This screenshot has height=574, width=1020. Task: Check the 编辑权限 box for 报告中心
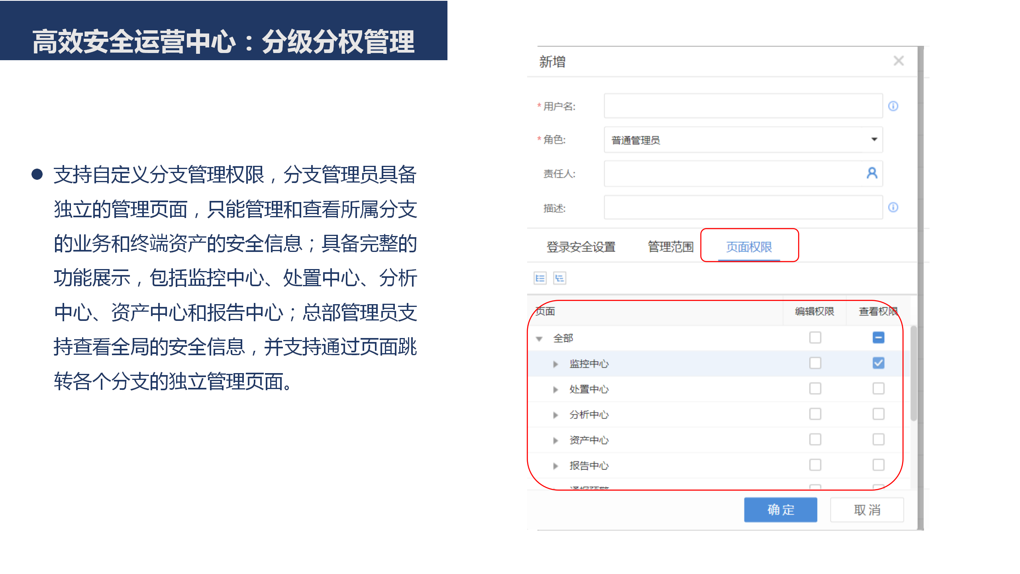click(815, 465)
